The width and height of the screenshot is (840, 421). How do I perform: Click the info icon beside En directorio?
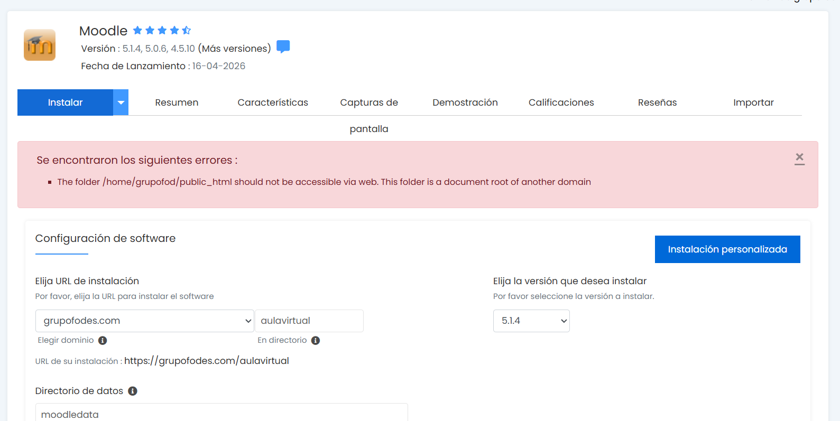pyautogui.click(x=316, y=341)
